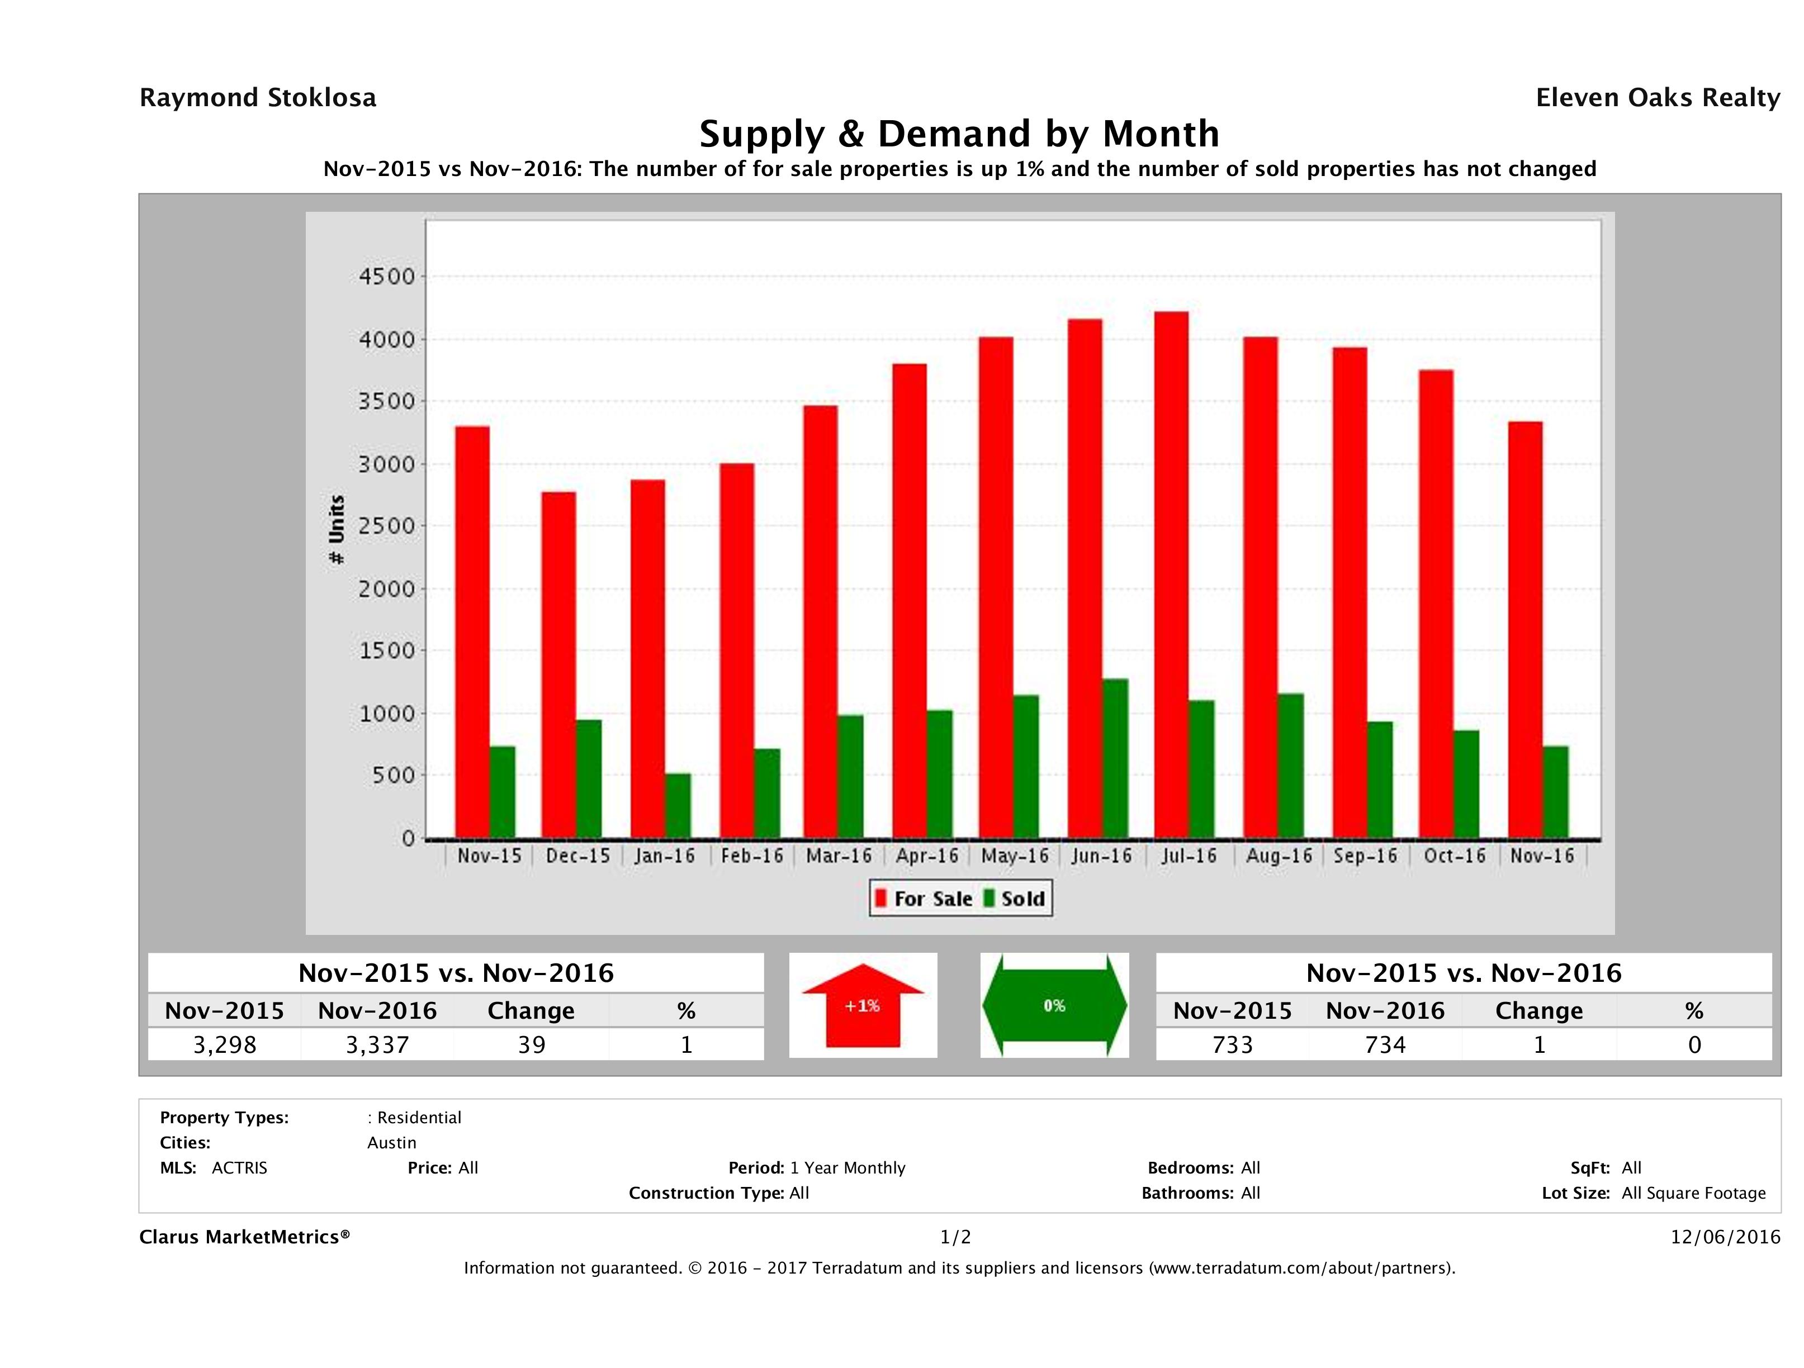Click the Jun-16 green Sold bar
The width and height of the screenshot is (1804, 1368).
(1115, 758)
